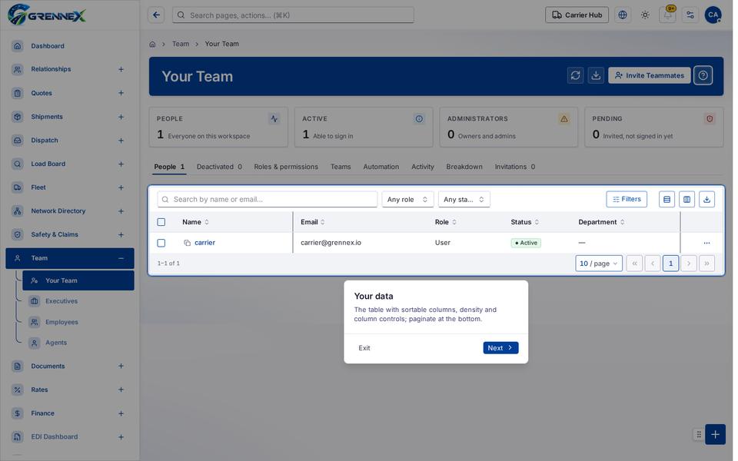This screenshot has width=738, height=461.
Task: Click the download icon in the Your Team header
Action: pos(596,75)
